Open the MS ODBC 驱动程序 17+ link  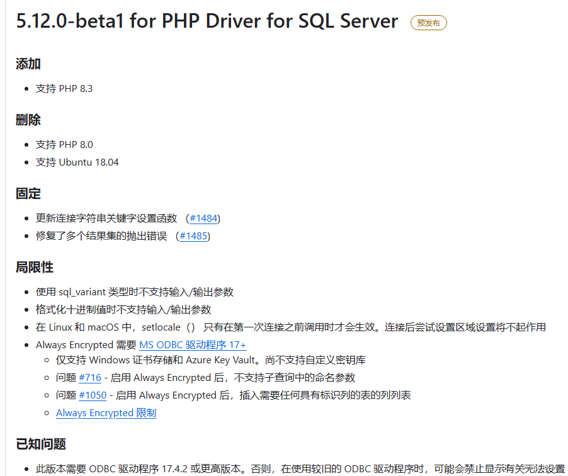click(193, 345)
